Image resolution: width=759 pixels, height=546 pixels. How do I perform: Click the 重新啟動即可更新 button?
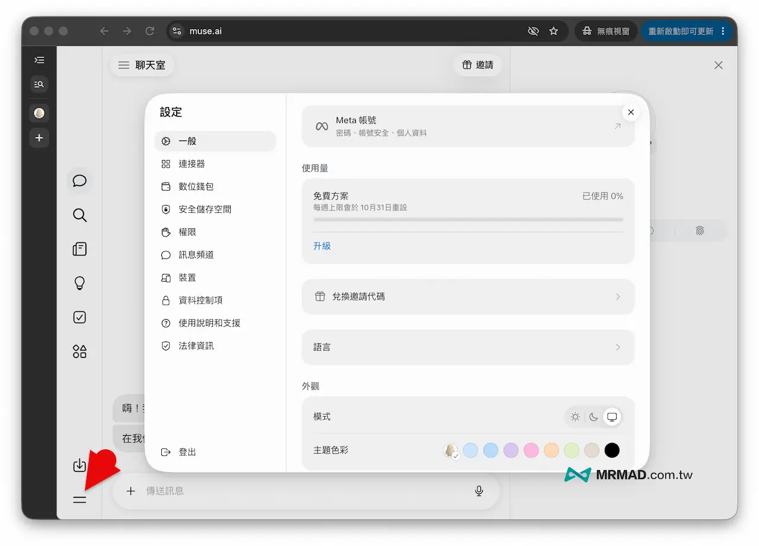pos(687,31)
